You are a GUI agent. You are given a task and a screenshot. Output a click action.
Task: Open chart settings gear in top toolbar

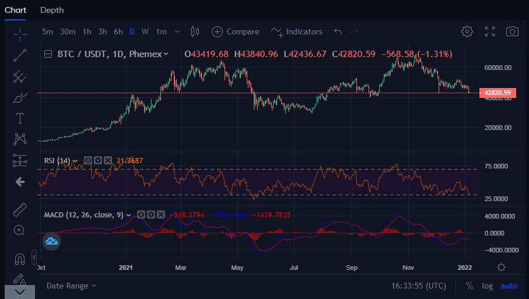click(x=467, y=31)
